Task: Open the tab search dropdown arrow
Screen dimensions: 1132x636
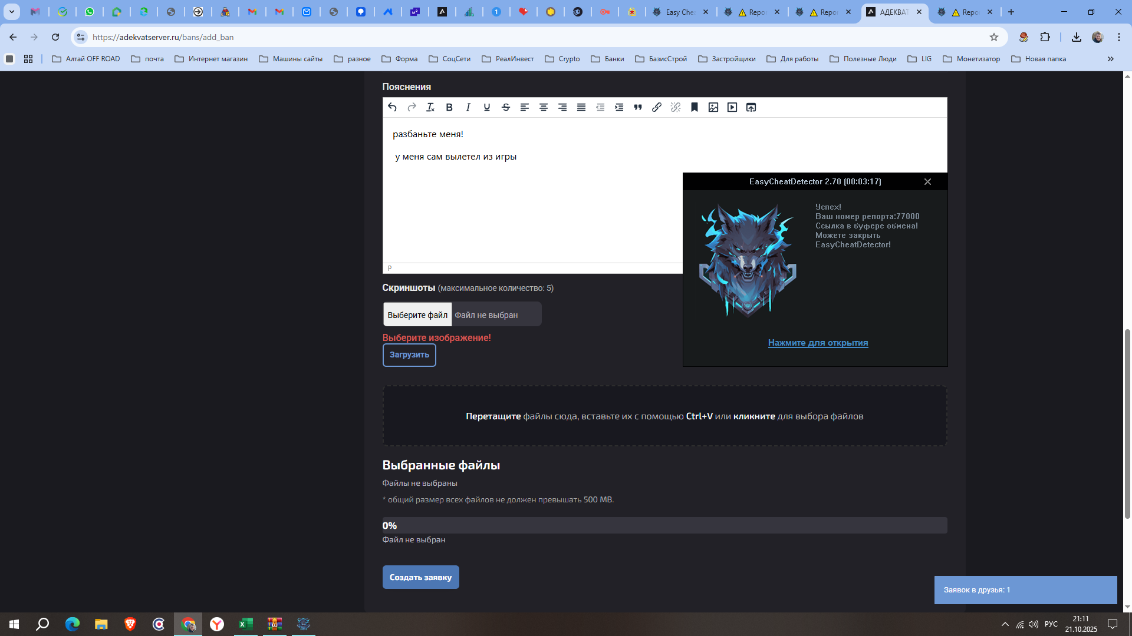Action: pos(11,12)
